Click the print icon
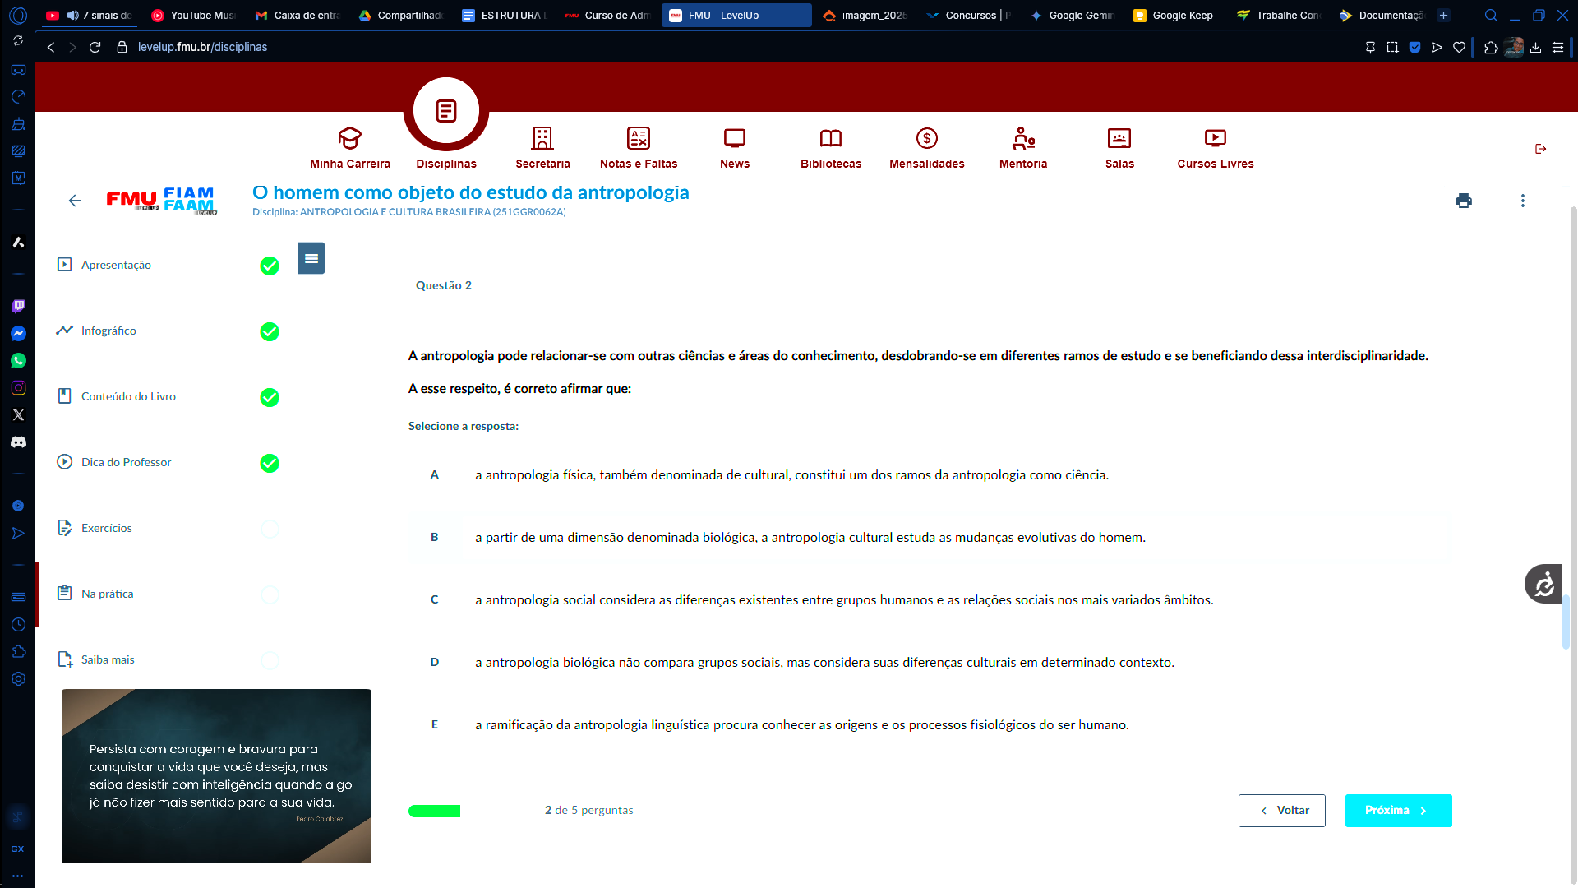The width and height of the screenshot is (1578, 888). pos(1463,201)
